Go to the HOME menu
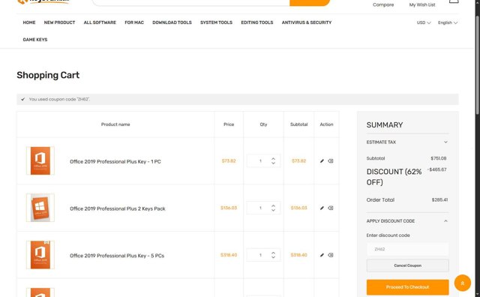 tap(29, 22)
